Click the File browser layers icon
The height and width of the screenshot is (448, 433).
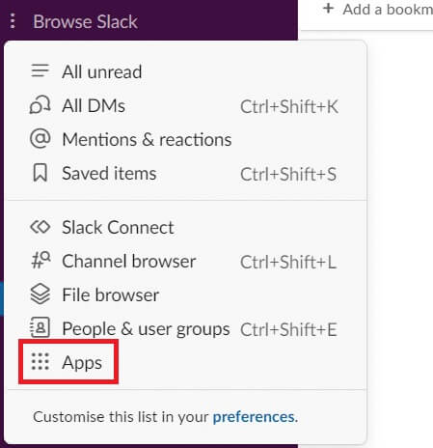[41, 294]
